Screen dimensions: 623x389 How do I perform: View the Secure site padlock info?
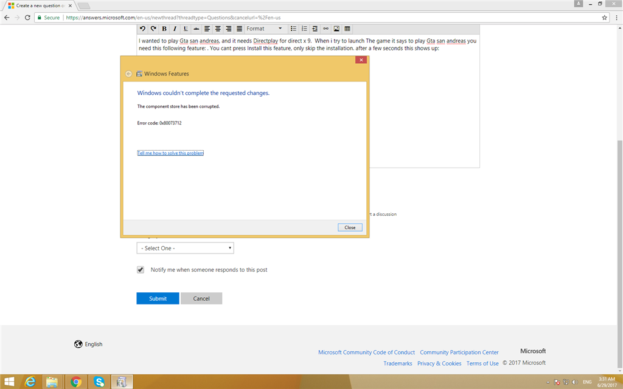pyautogui.click(x=49, y=18)
